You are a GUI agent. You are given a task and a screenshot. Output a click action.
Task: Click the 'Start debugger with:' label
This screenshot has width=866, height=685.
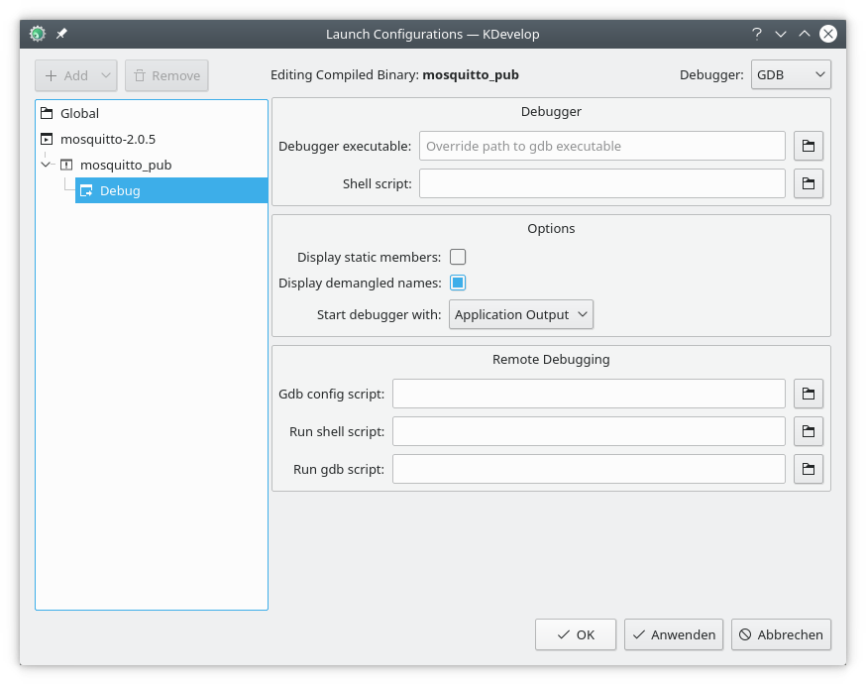coord(379,314)
